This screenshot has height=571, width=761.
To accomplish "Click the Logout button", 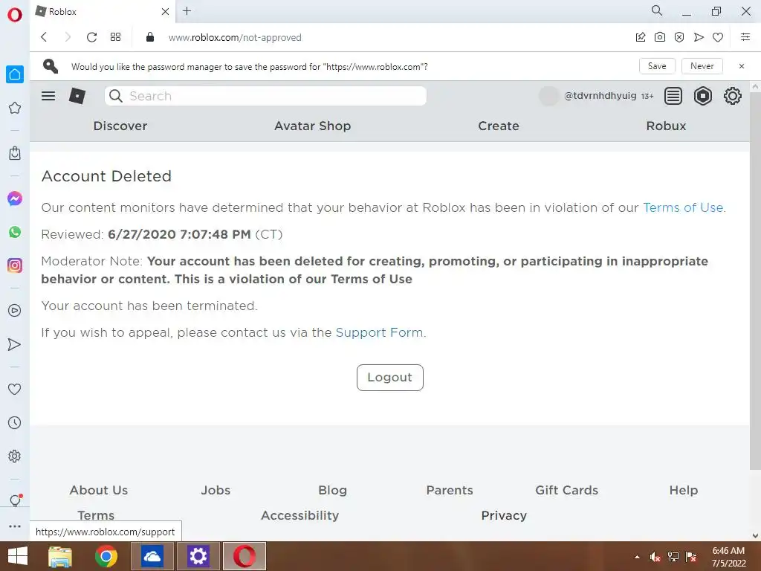I will pyautogui.click(x=389, y=377).
